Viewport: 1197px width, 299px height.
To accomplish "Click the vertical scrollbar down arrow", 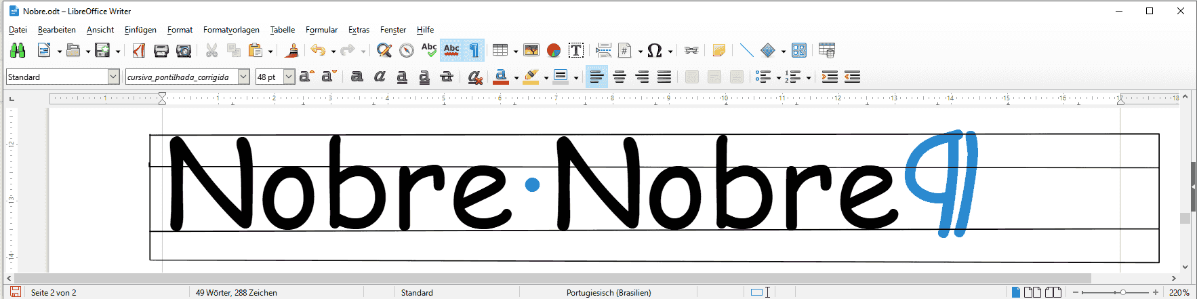I will (x=1185, y=267).
